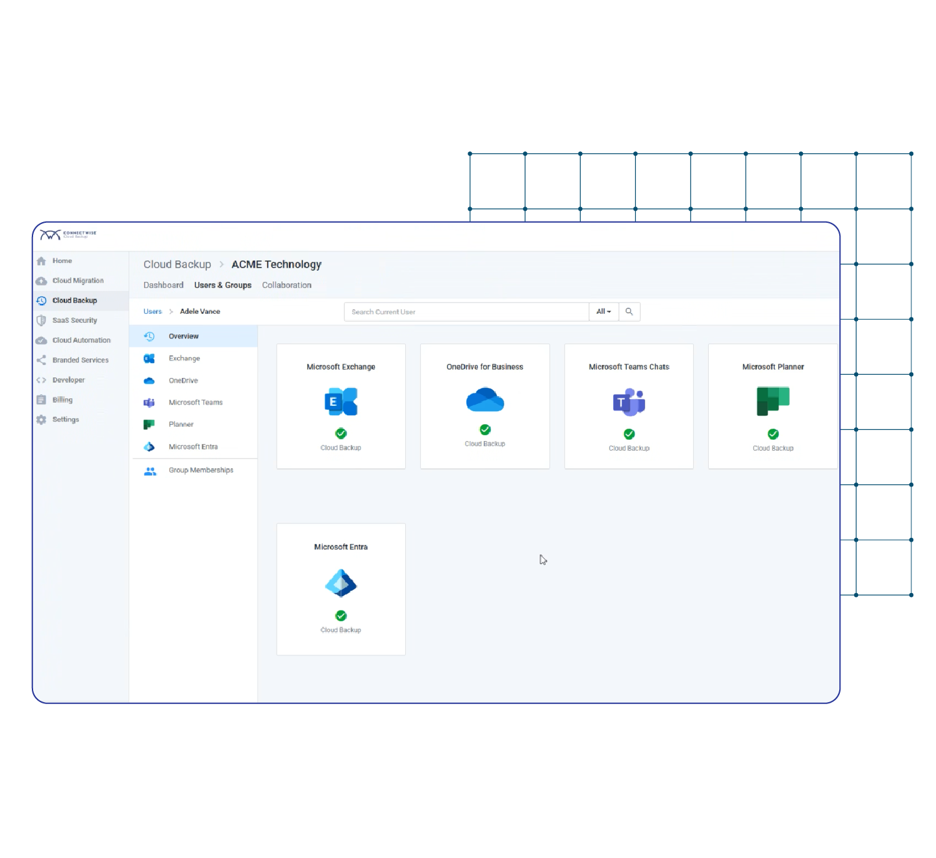Open Settings in left navigation
The width and height of the screenshot is (936, 858).
[x=65, y=420]
